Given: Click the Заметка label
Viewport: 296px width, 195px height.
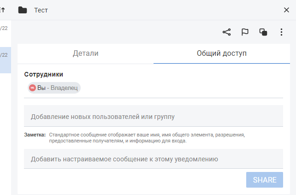Looking at the screenshot, I should click(35, 135).
